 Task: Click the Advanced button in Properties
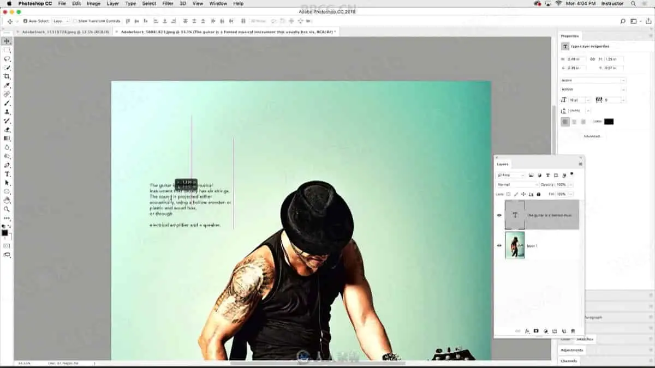pyautogui.click(x=592, y=136)
